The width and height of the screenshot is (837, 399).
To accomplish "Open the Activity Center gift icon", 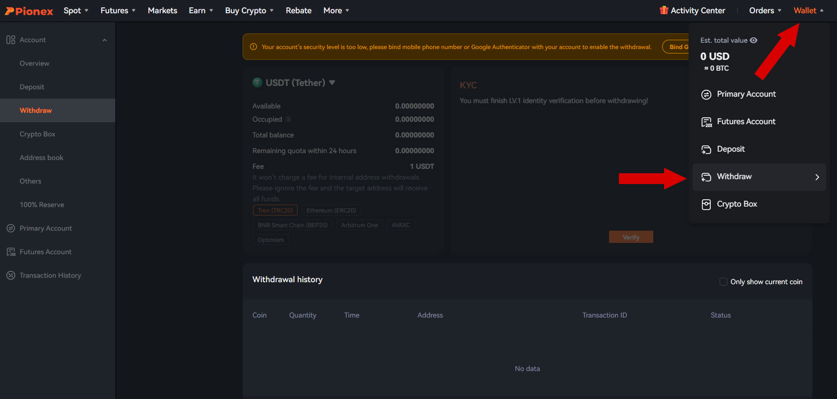I will tap(664, 10).
